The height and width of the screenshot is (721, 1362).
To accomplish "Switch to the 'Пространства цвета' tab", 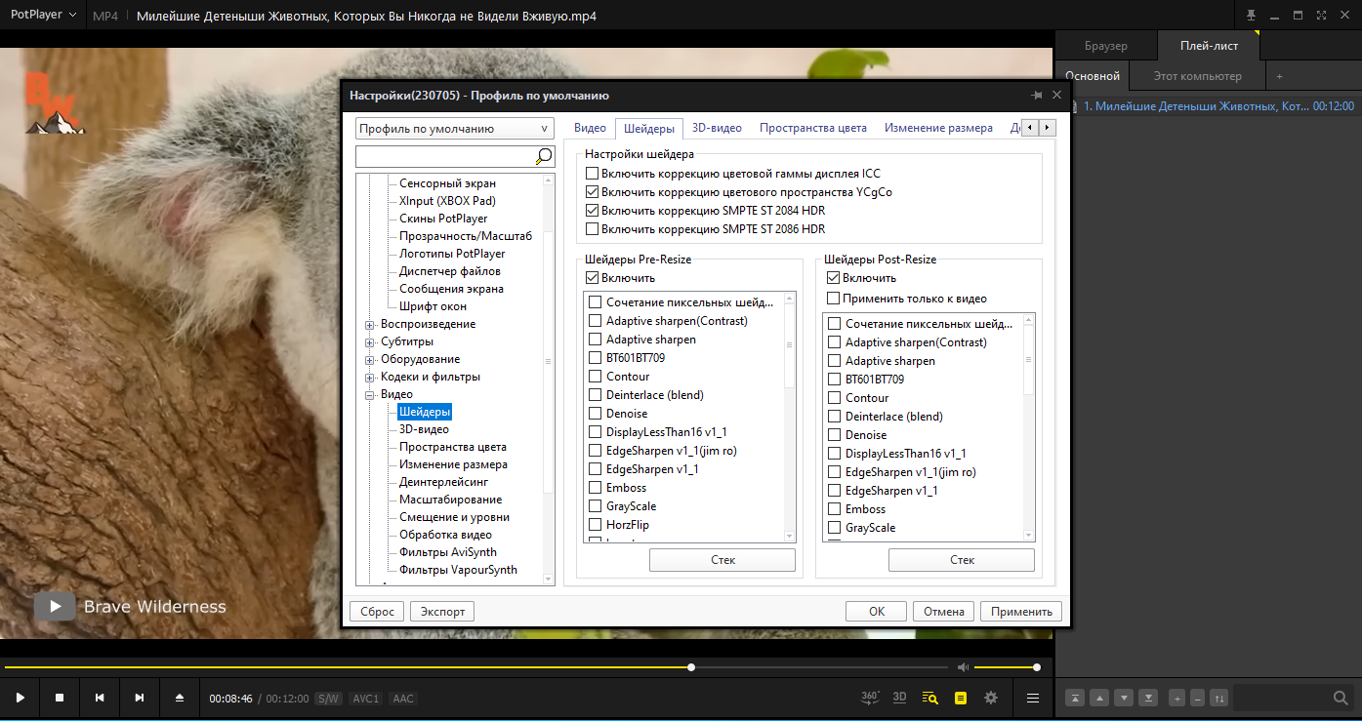I will 812,128.
